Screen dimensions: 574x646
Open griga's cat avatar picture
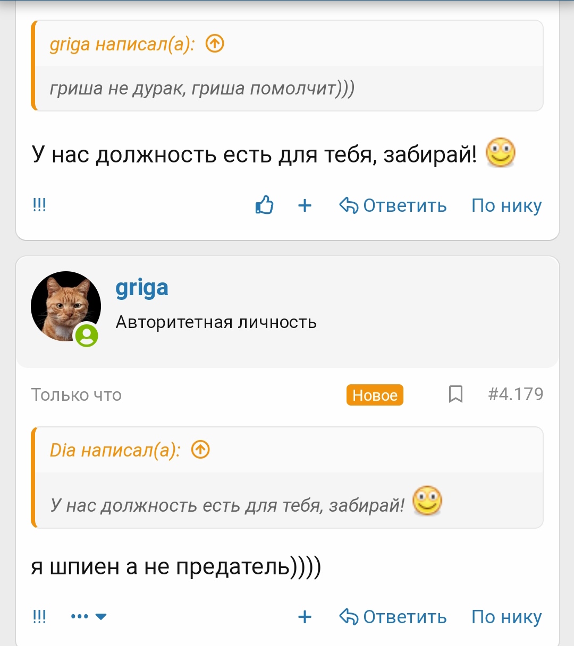tap(65, 306)
